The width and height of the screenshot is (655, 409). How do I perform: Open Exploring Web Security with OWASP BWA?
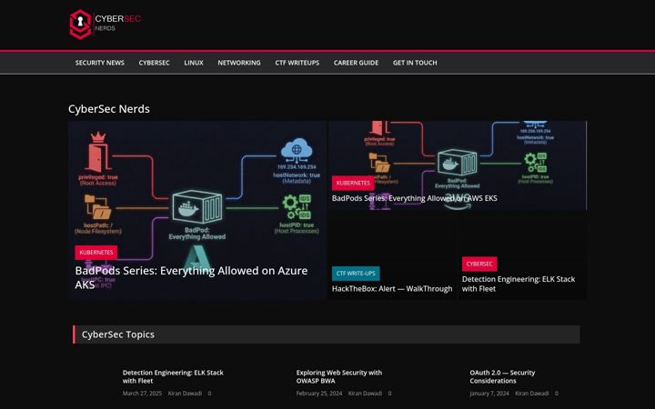[x=338, y=376]
